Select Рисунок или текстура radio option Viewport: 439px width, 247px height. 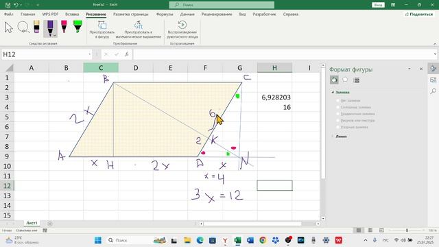point(338,121)
